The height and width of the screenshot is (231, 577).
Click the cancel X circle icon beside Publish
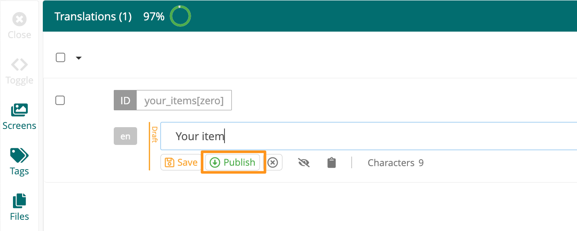(x=272, y=163)
